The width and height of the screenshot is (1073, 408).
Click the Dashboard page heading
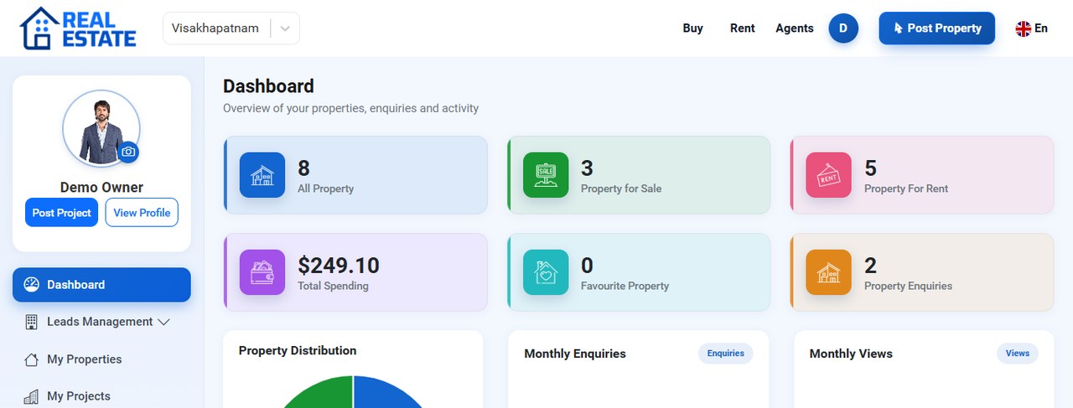[x=268, y=86]
